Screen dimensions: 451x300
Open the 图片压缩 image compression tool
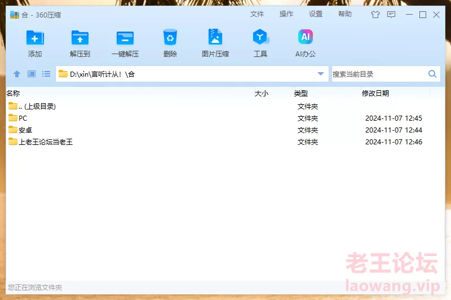(215, 37)
